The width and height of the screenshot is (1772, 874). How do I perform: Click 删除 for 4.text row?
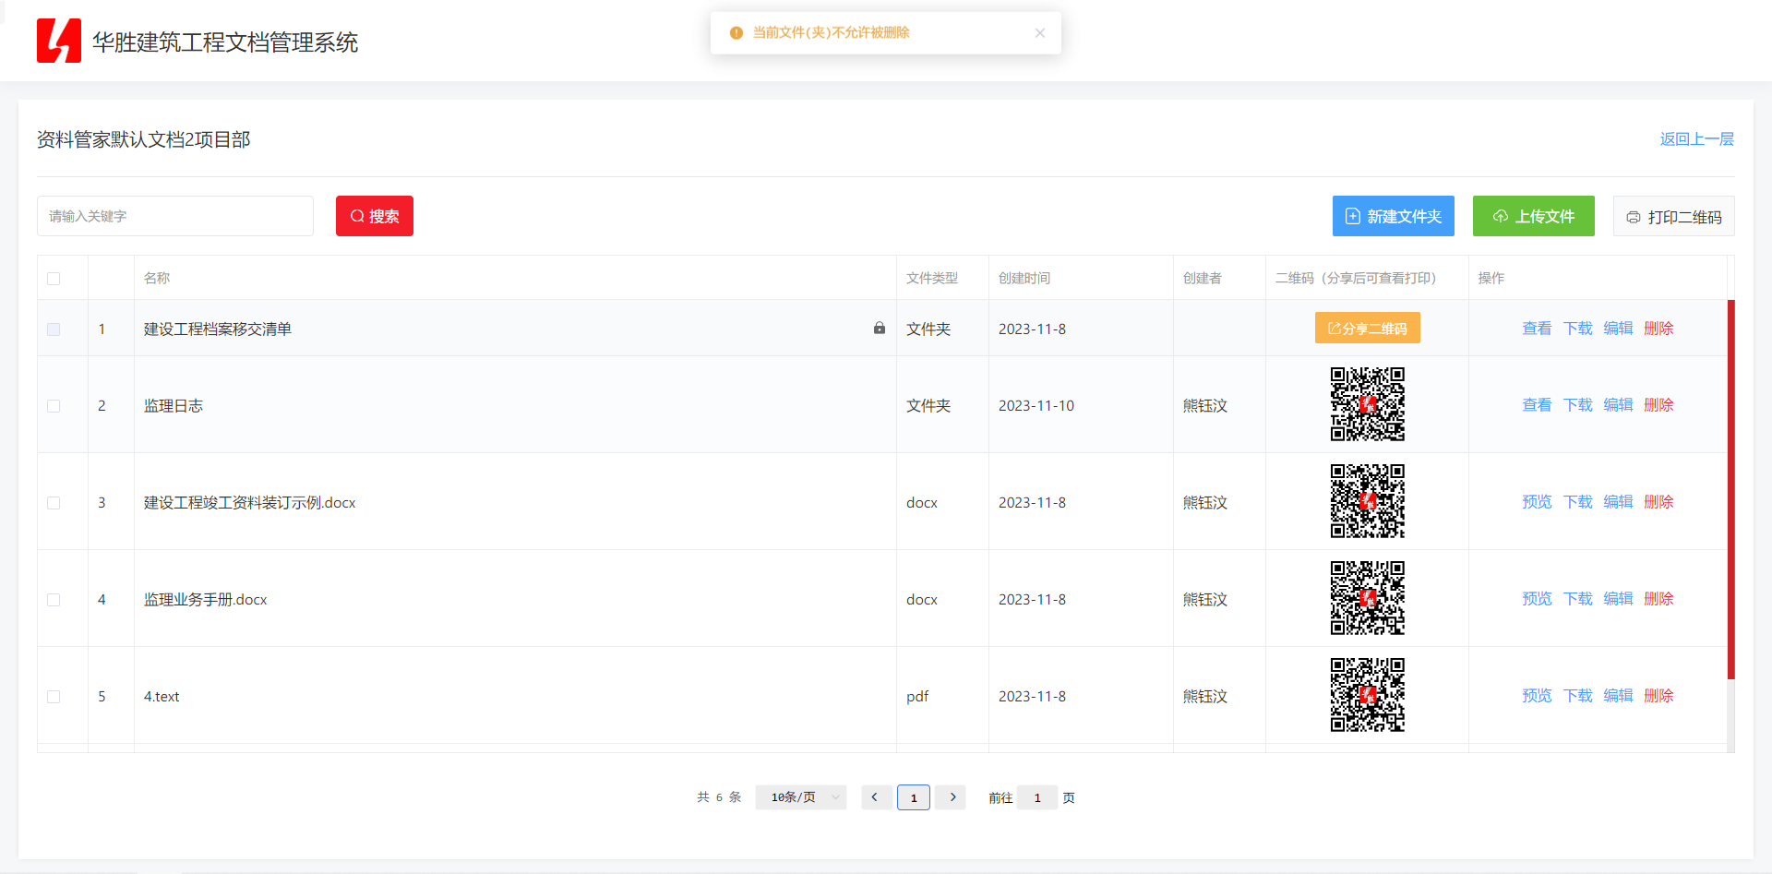tap(1659, 695)
